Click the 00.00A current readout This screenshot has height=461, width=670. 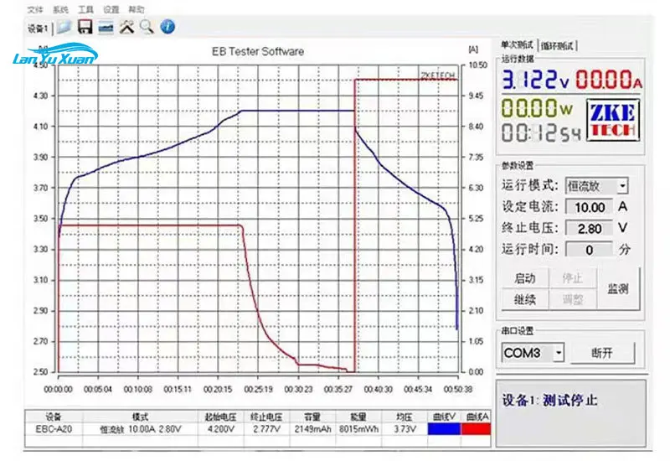(609, 80)
